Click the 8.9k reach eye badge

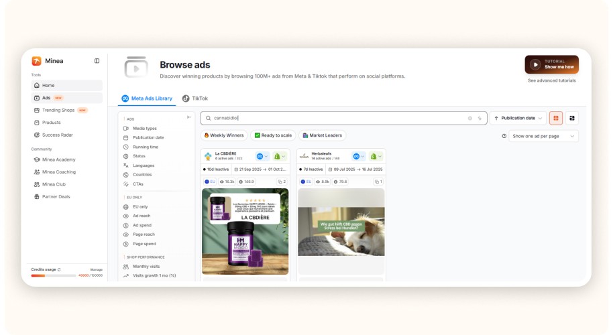[x=323, y=182]
